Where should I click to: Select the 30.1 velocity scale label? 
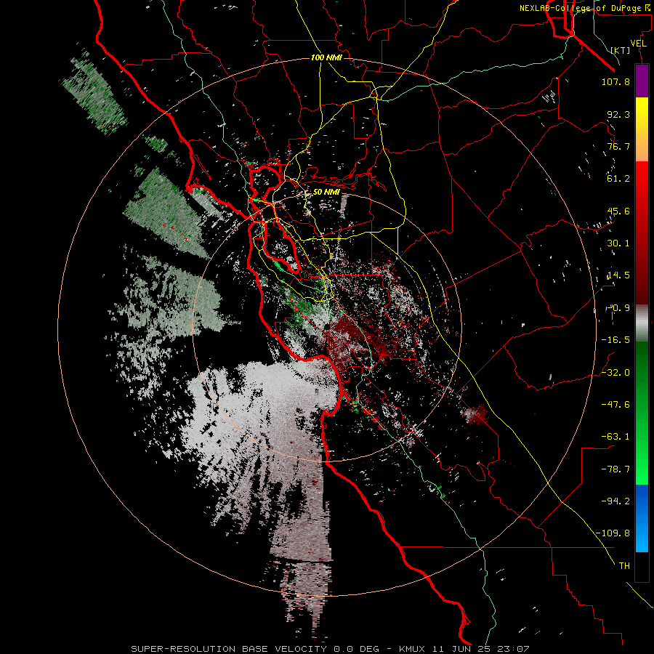pyautogui.click(x=618, y=243)
